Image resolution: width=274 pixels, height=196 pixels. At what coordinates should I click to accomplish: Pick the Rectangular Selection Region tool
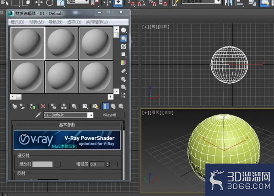(16, 3)
